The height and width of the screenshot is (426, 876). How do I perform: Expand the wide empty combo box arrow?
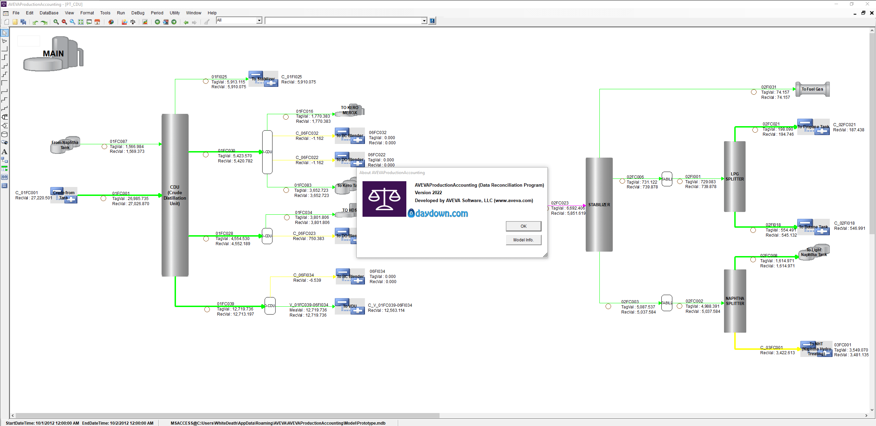point(424,21)
